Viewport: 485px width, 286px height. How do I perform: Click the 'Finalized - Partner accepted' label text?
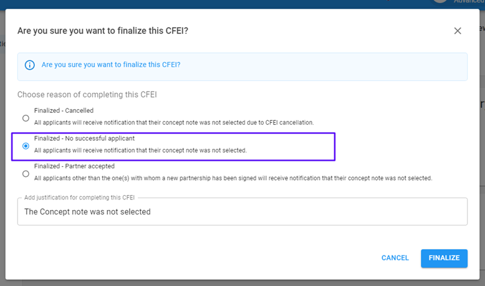(74, 166)
